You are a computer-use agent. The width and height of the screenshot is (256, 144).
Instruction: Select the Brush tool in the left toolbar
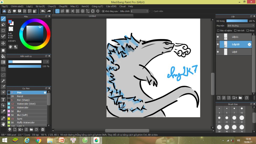pyautogui.click(x=3, y=19)
